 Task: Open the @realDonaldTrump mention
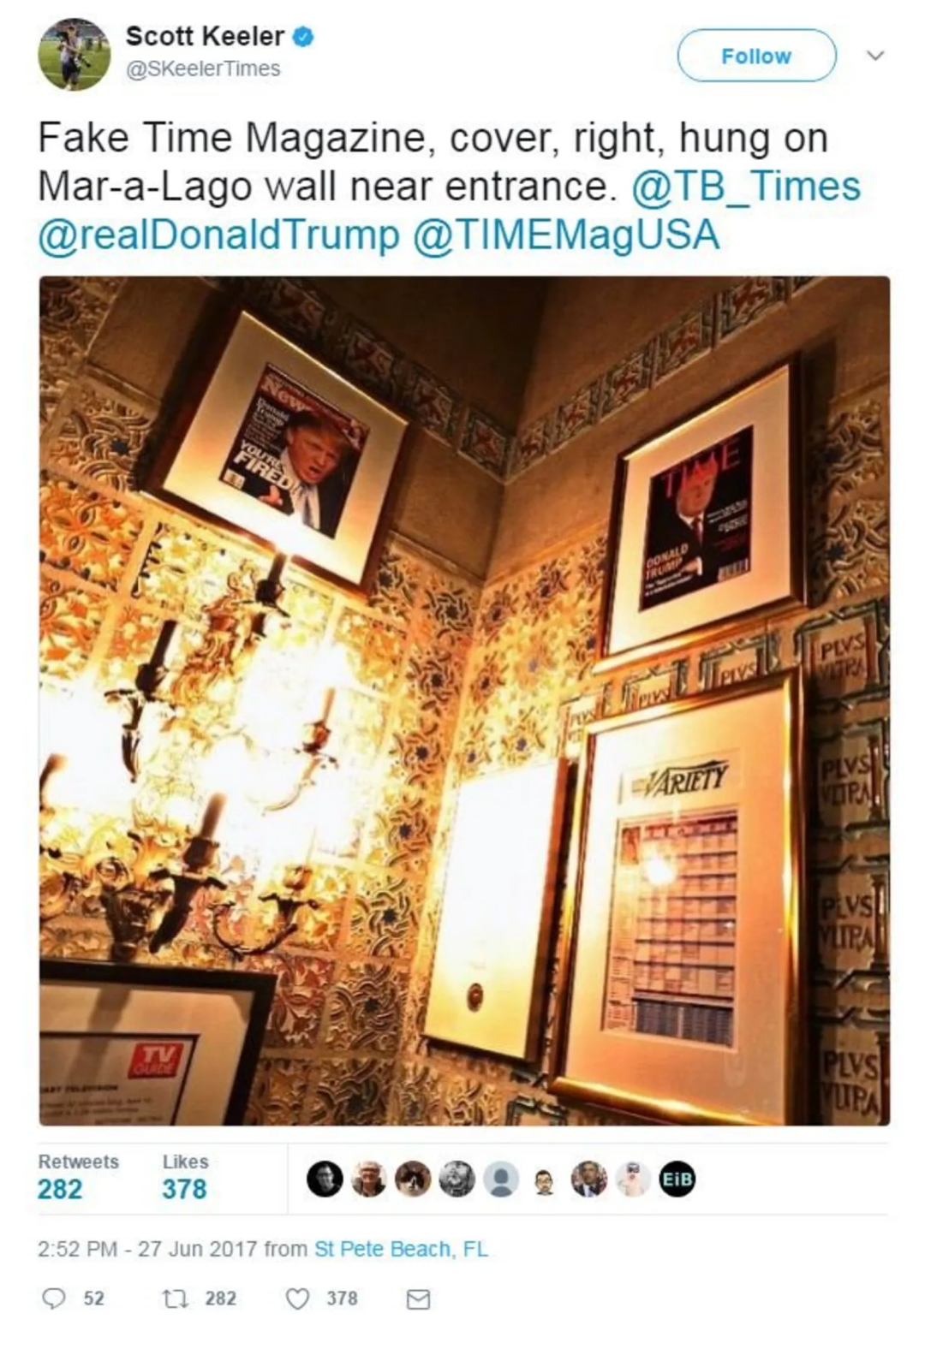[x=218, y=235]
